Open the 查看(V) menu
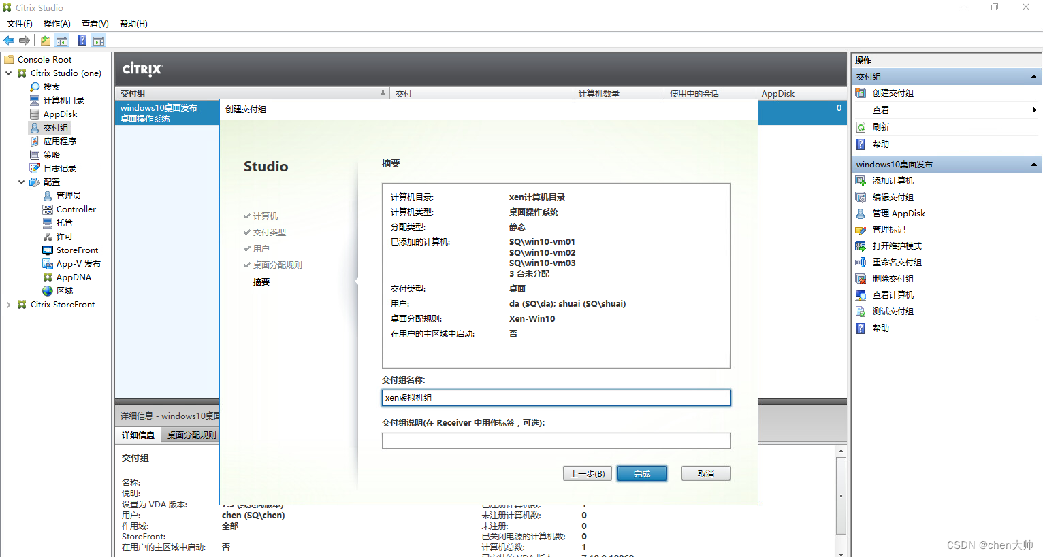This screenshot has width=1043, height=557. point(95,24)
